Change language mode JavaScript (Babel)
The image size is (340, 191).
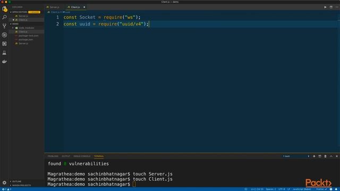(302, 189)
